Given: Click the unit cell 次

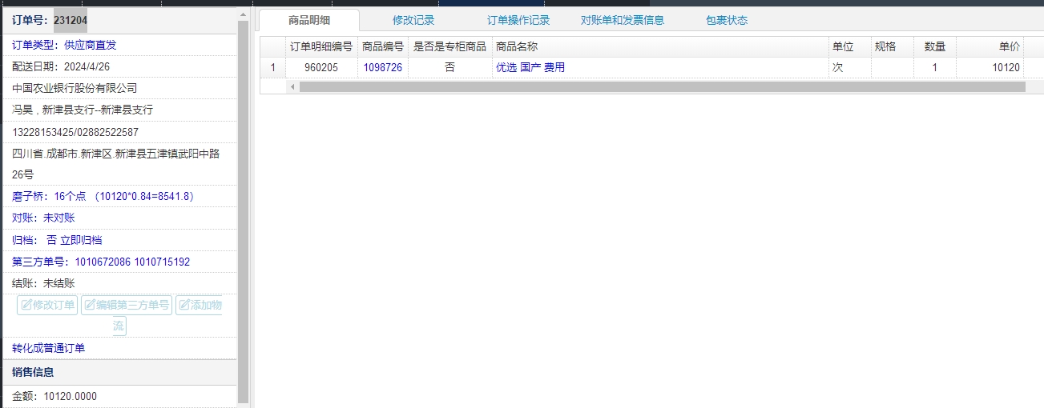Looking at the screenshot, I should click(849, 68).
